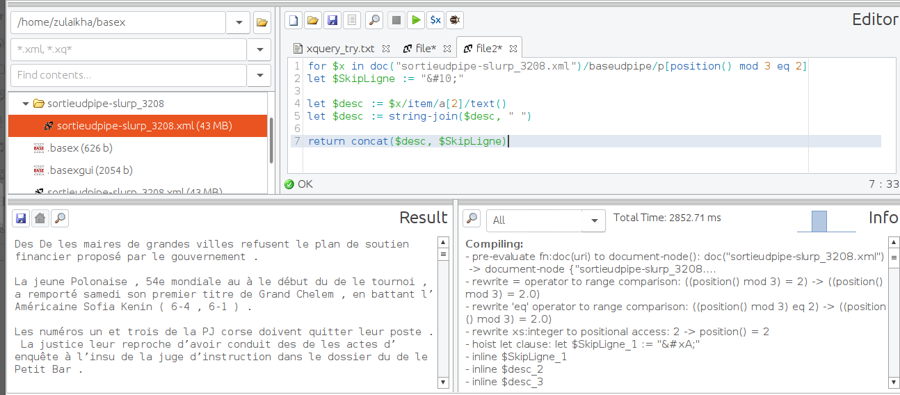Click the /home/zulaikha/basex path field
The height and width of the screenshot is (395, 900).
pos(118,22)
